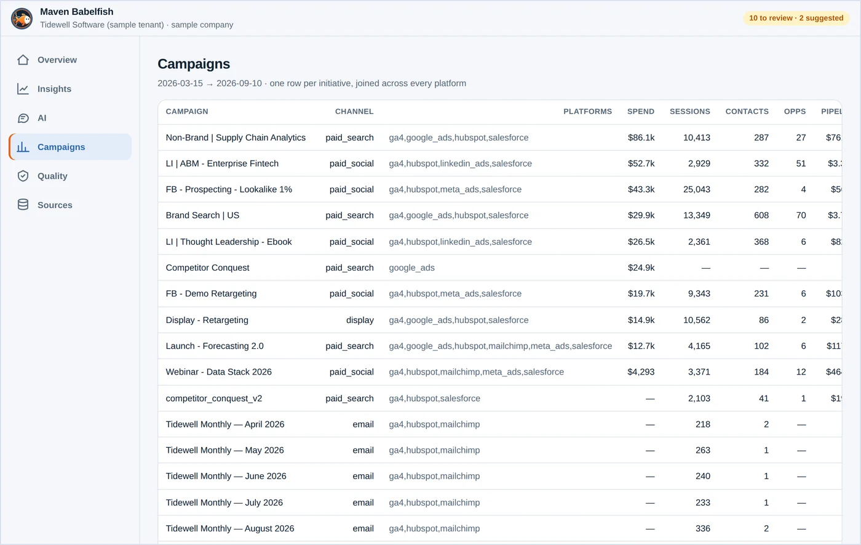Open 'Tidewell Monthly — August 2026' row

[x=499, y=528]
